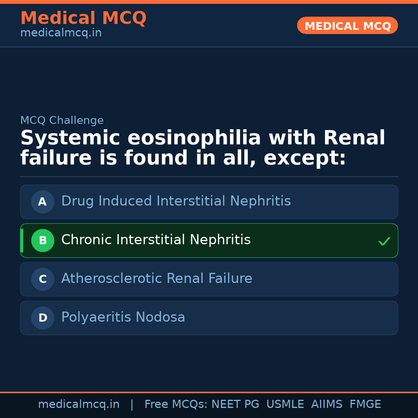This screenshot has width=418, height=418.
Task: Click "AIIMS" in the footer
Action: tap(327, 404)
